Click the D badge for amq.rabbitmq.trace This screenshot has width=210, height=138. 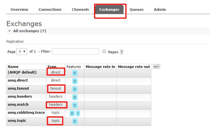72,113
